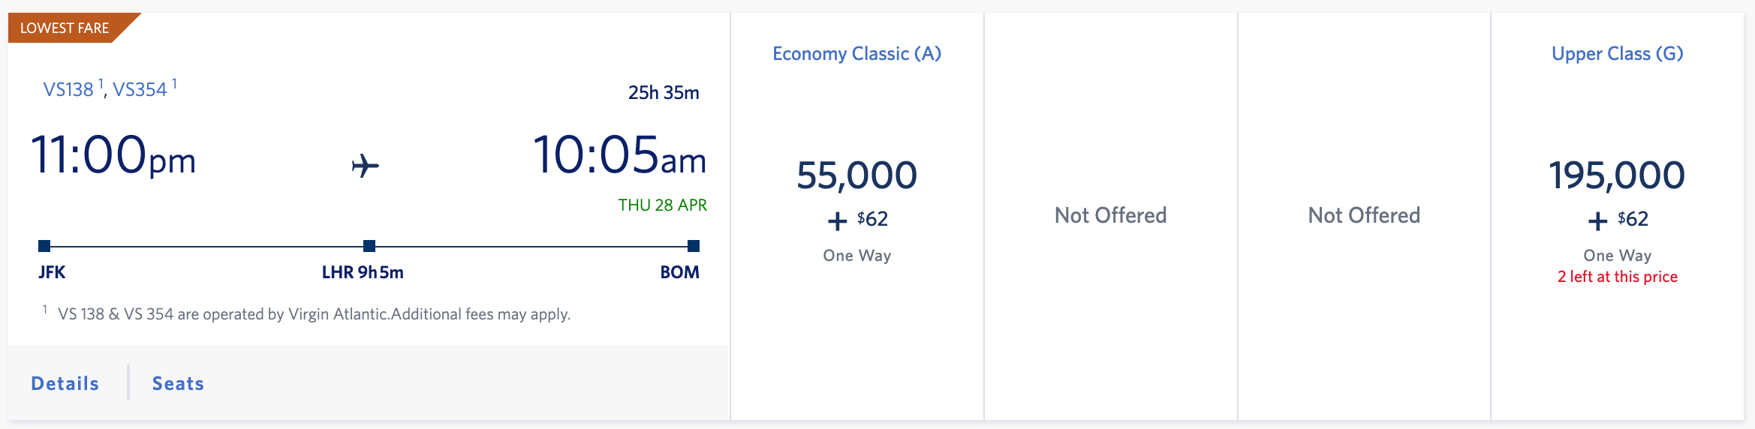Click the plus icon under 55,000 miles
1755x429 pixels.
tap(837, 221)
